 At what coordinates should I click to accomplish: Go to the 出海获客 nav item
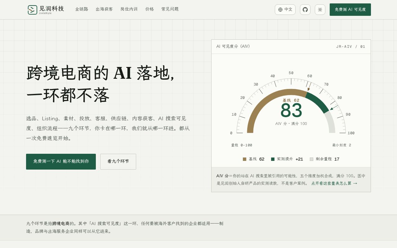(x=104, y=9)
